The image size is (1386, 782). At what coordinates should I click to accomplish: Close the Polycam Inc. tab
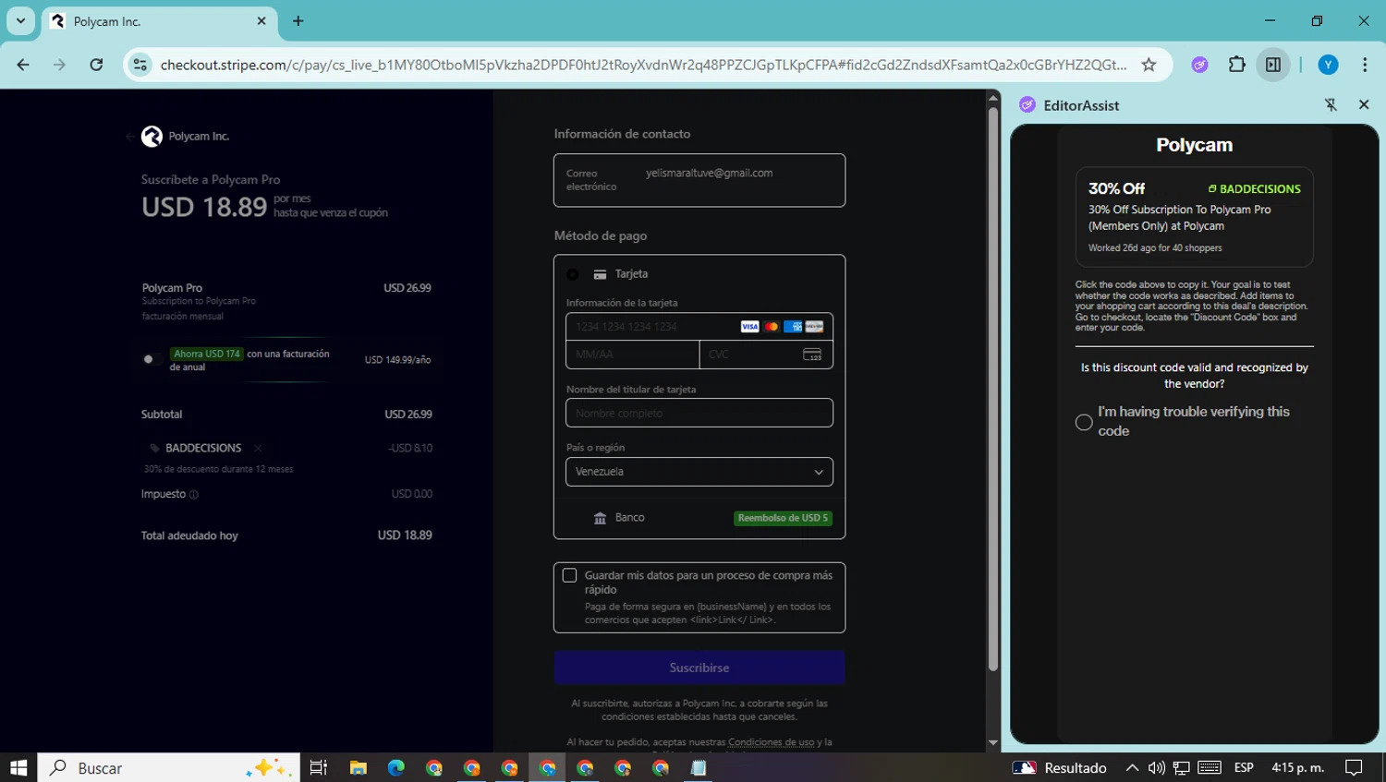click(261, 20)
